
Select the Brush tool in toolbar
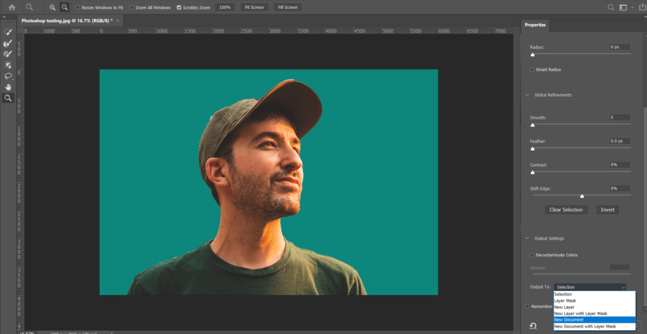[x=8, y=54]
